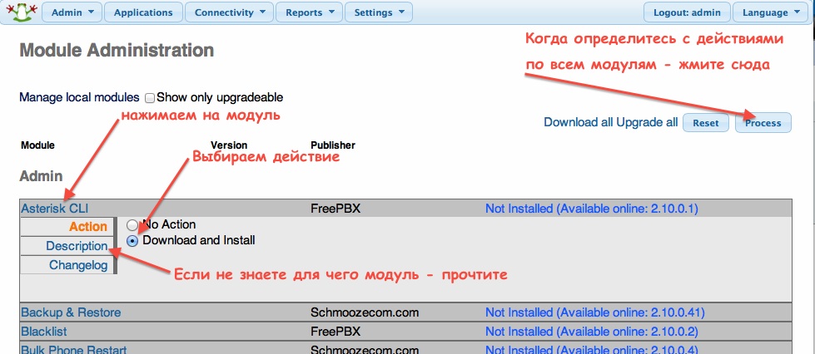Image resolution: width=815 pixels, height=354 pixels.
Task: Open the Settings dropdown menu
Action: (378, 12)
